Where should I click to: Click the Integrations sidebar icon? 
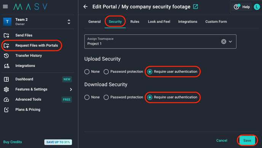click(x=6, y=66)
